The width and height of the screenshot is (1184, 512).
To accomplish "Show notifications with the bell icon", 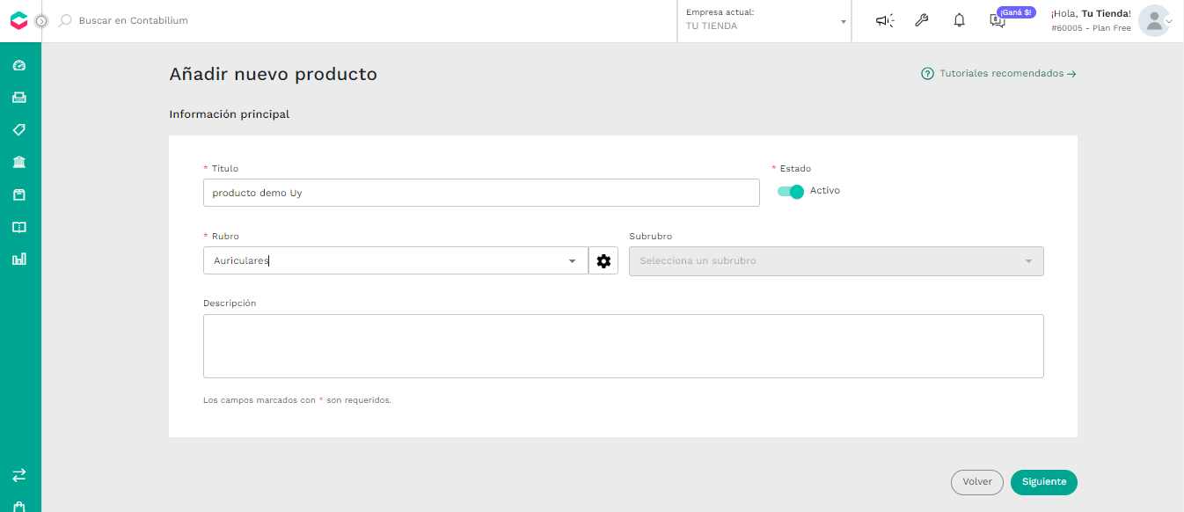I will tap(960, 20).
